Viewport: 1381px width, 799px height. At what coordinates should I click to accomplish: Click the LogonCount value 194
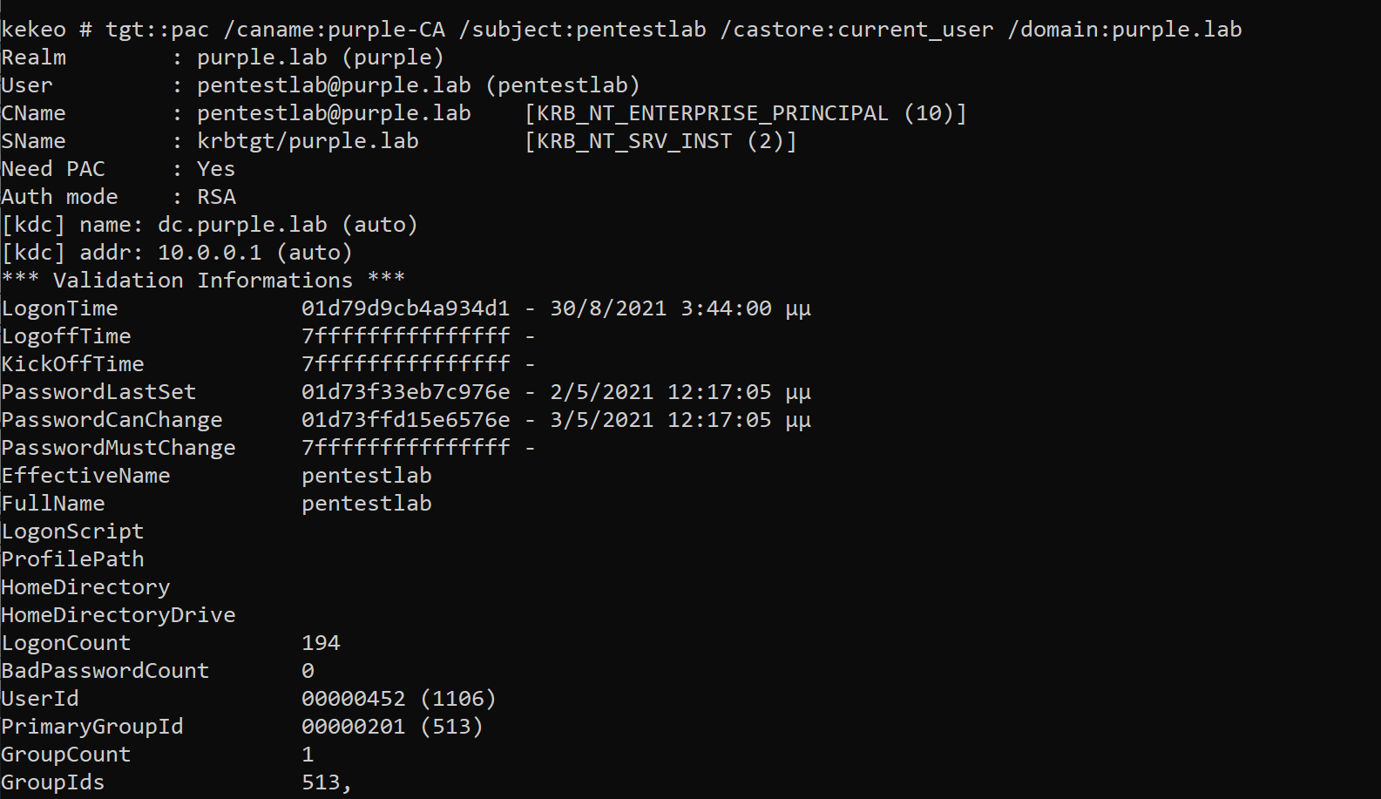point(321,643)
